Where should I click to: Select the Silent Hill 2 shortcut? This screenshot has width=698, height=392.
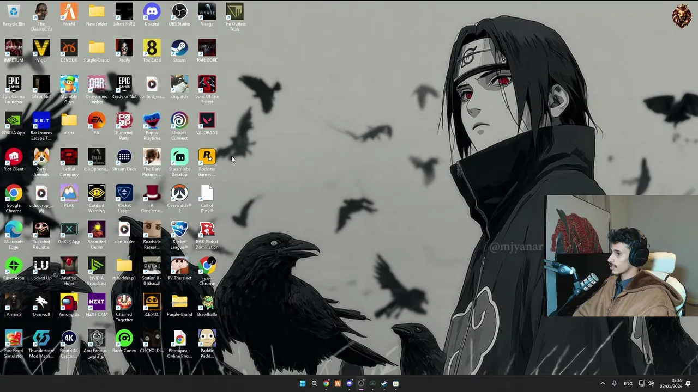124,16
